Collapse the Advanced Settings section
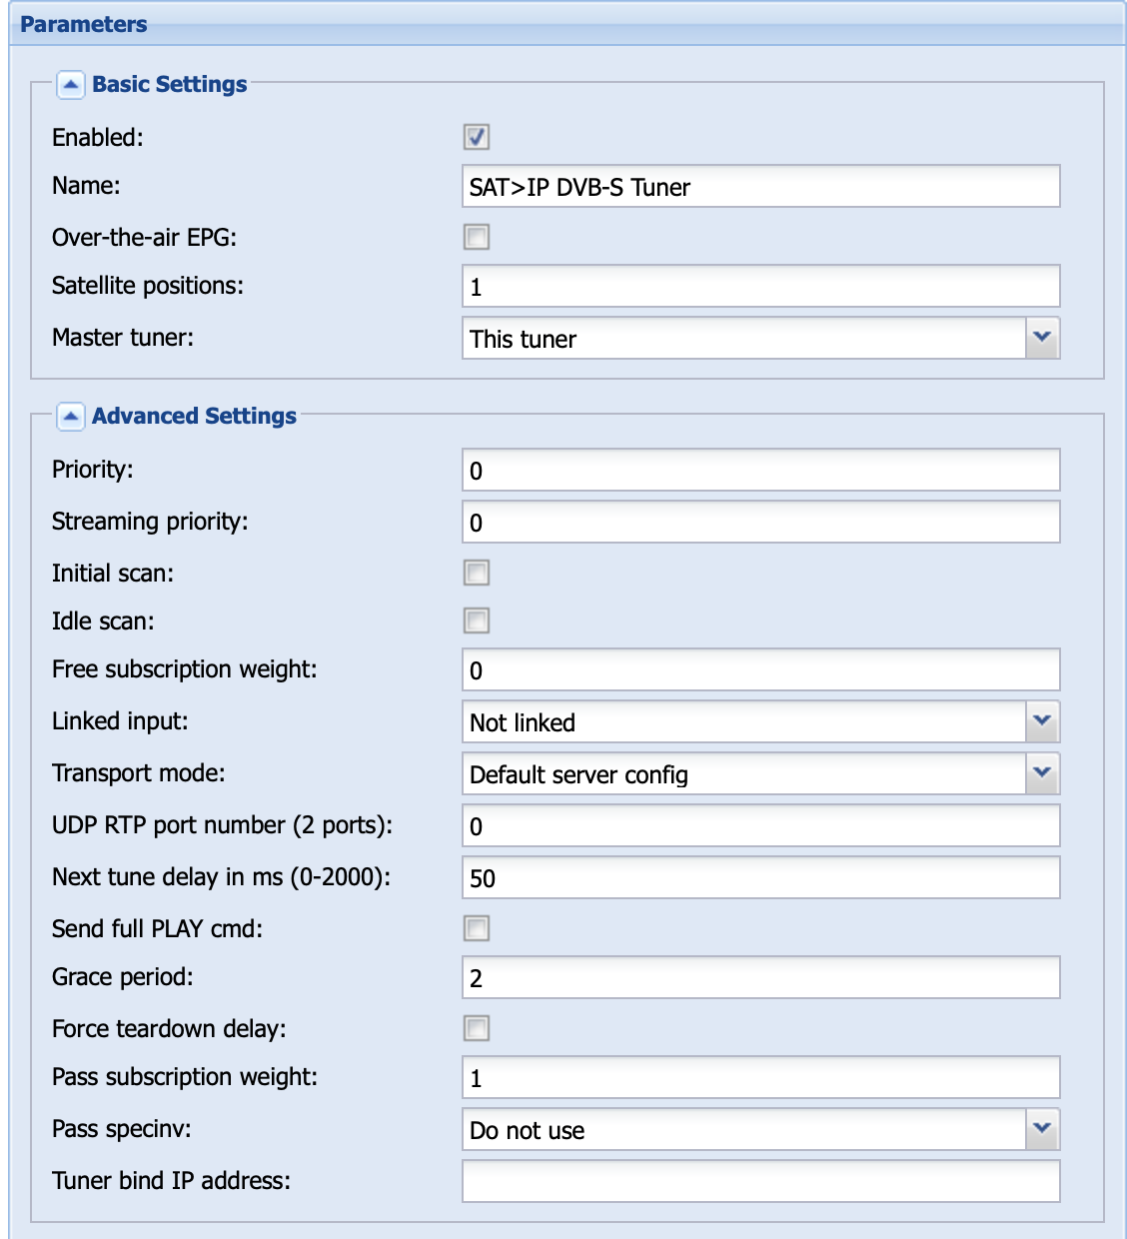The height and width of the screenshot is (1239, 1127). pyautogui.click(x=70, y=417)
